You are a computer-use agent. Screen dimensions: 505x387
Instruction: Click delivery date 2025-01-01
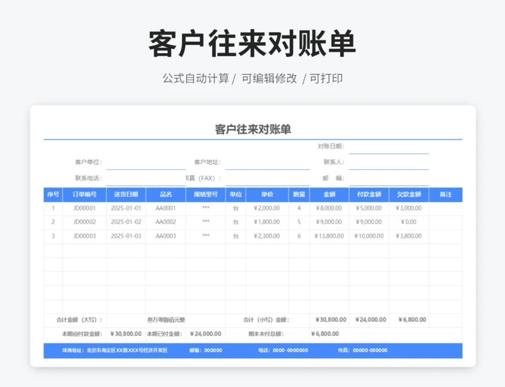tap(126, 208)
